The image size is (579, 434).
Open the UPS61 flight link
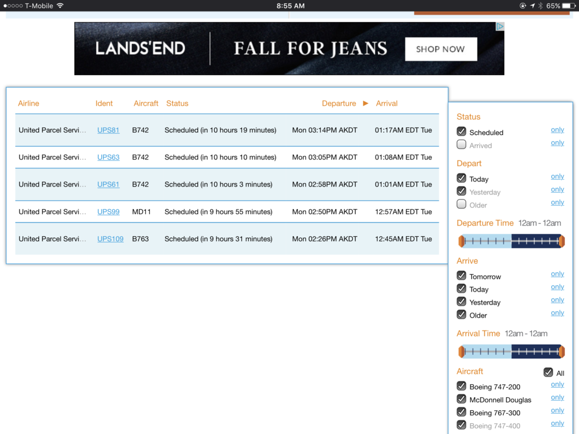click(108, 184)
